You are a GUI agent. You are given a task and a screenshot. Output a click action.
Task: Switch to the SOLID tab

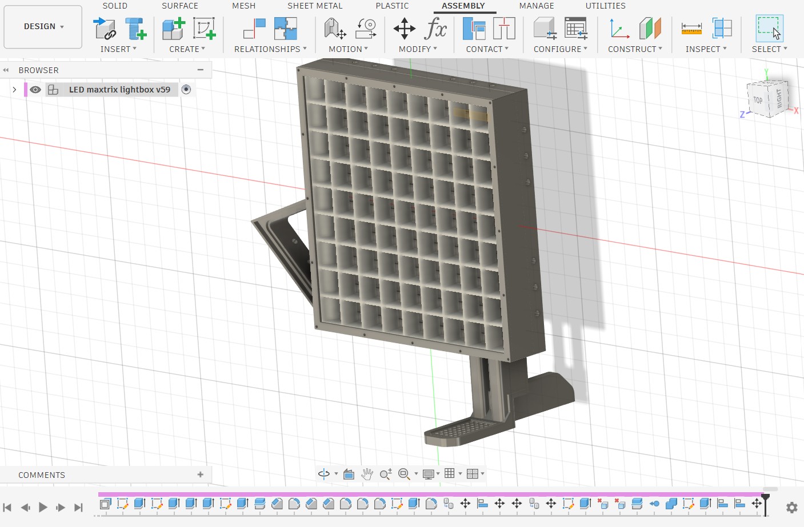pyautogui.click(x=115, y=6)
